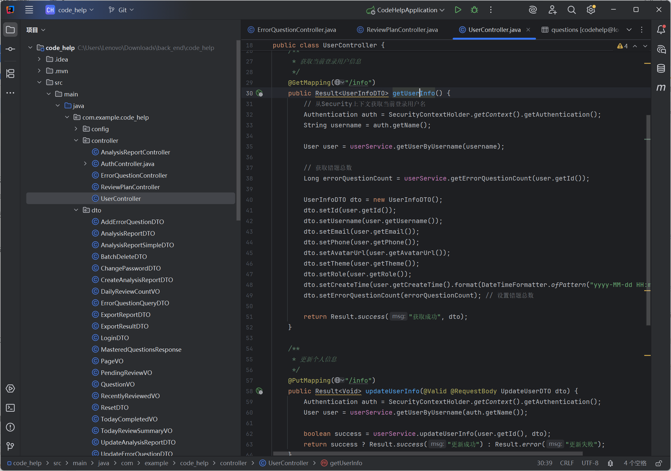Viewport: 671px width, 471px height.
Task: Open the Git tool window
Action: click(x=10, y=446)
